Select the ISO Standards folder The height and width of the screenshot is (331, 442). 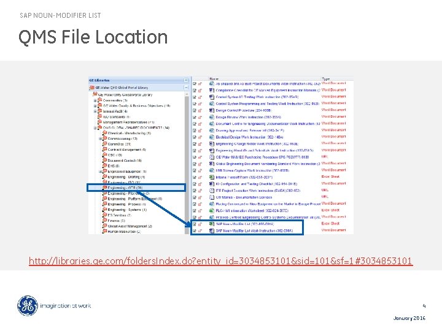pyautogui.click(x=116, y=117)
